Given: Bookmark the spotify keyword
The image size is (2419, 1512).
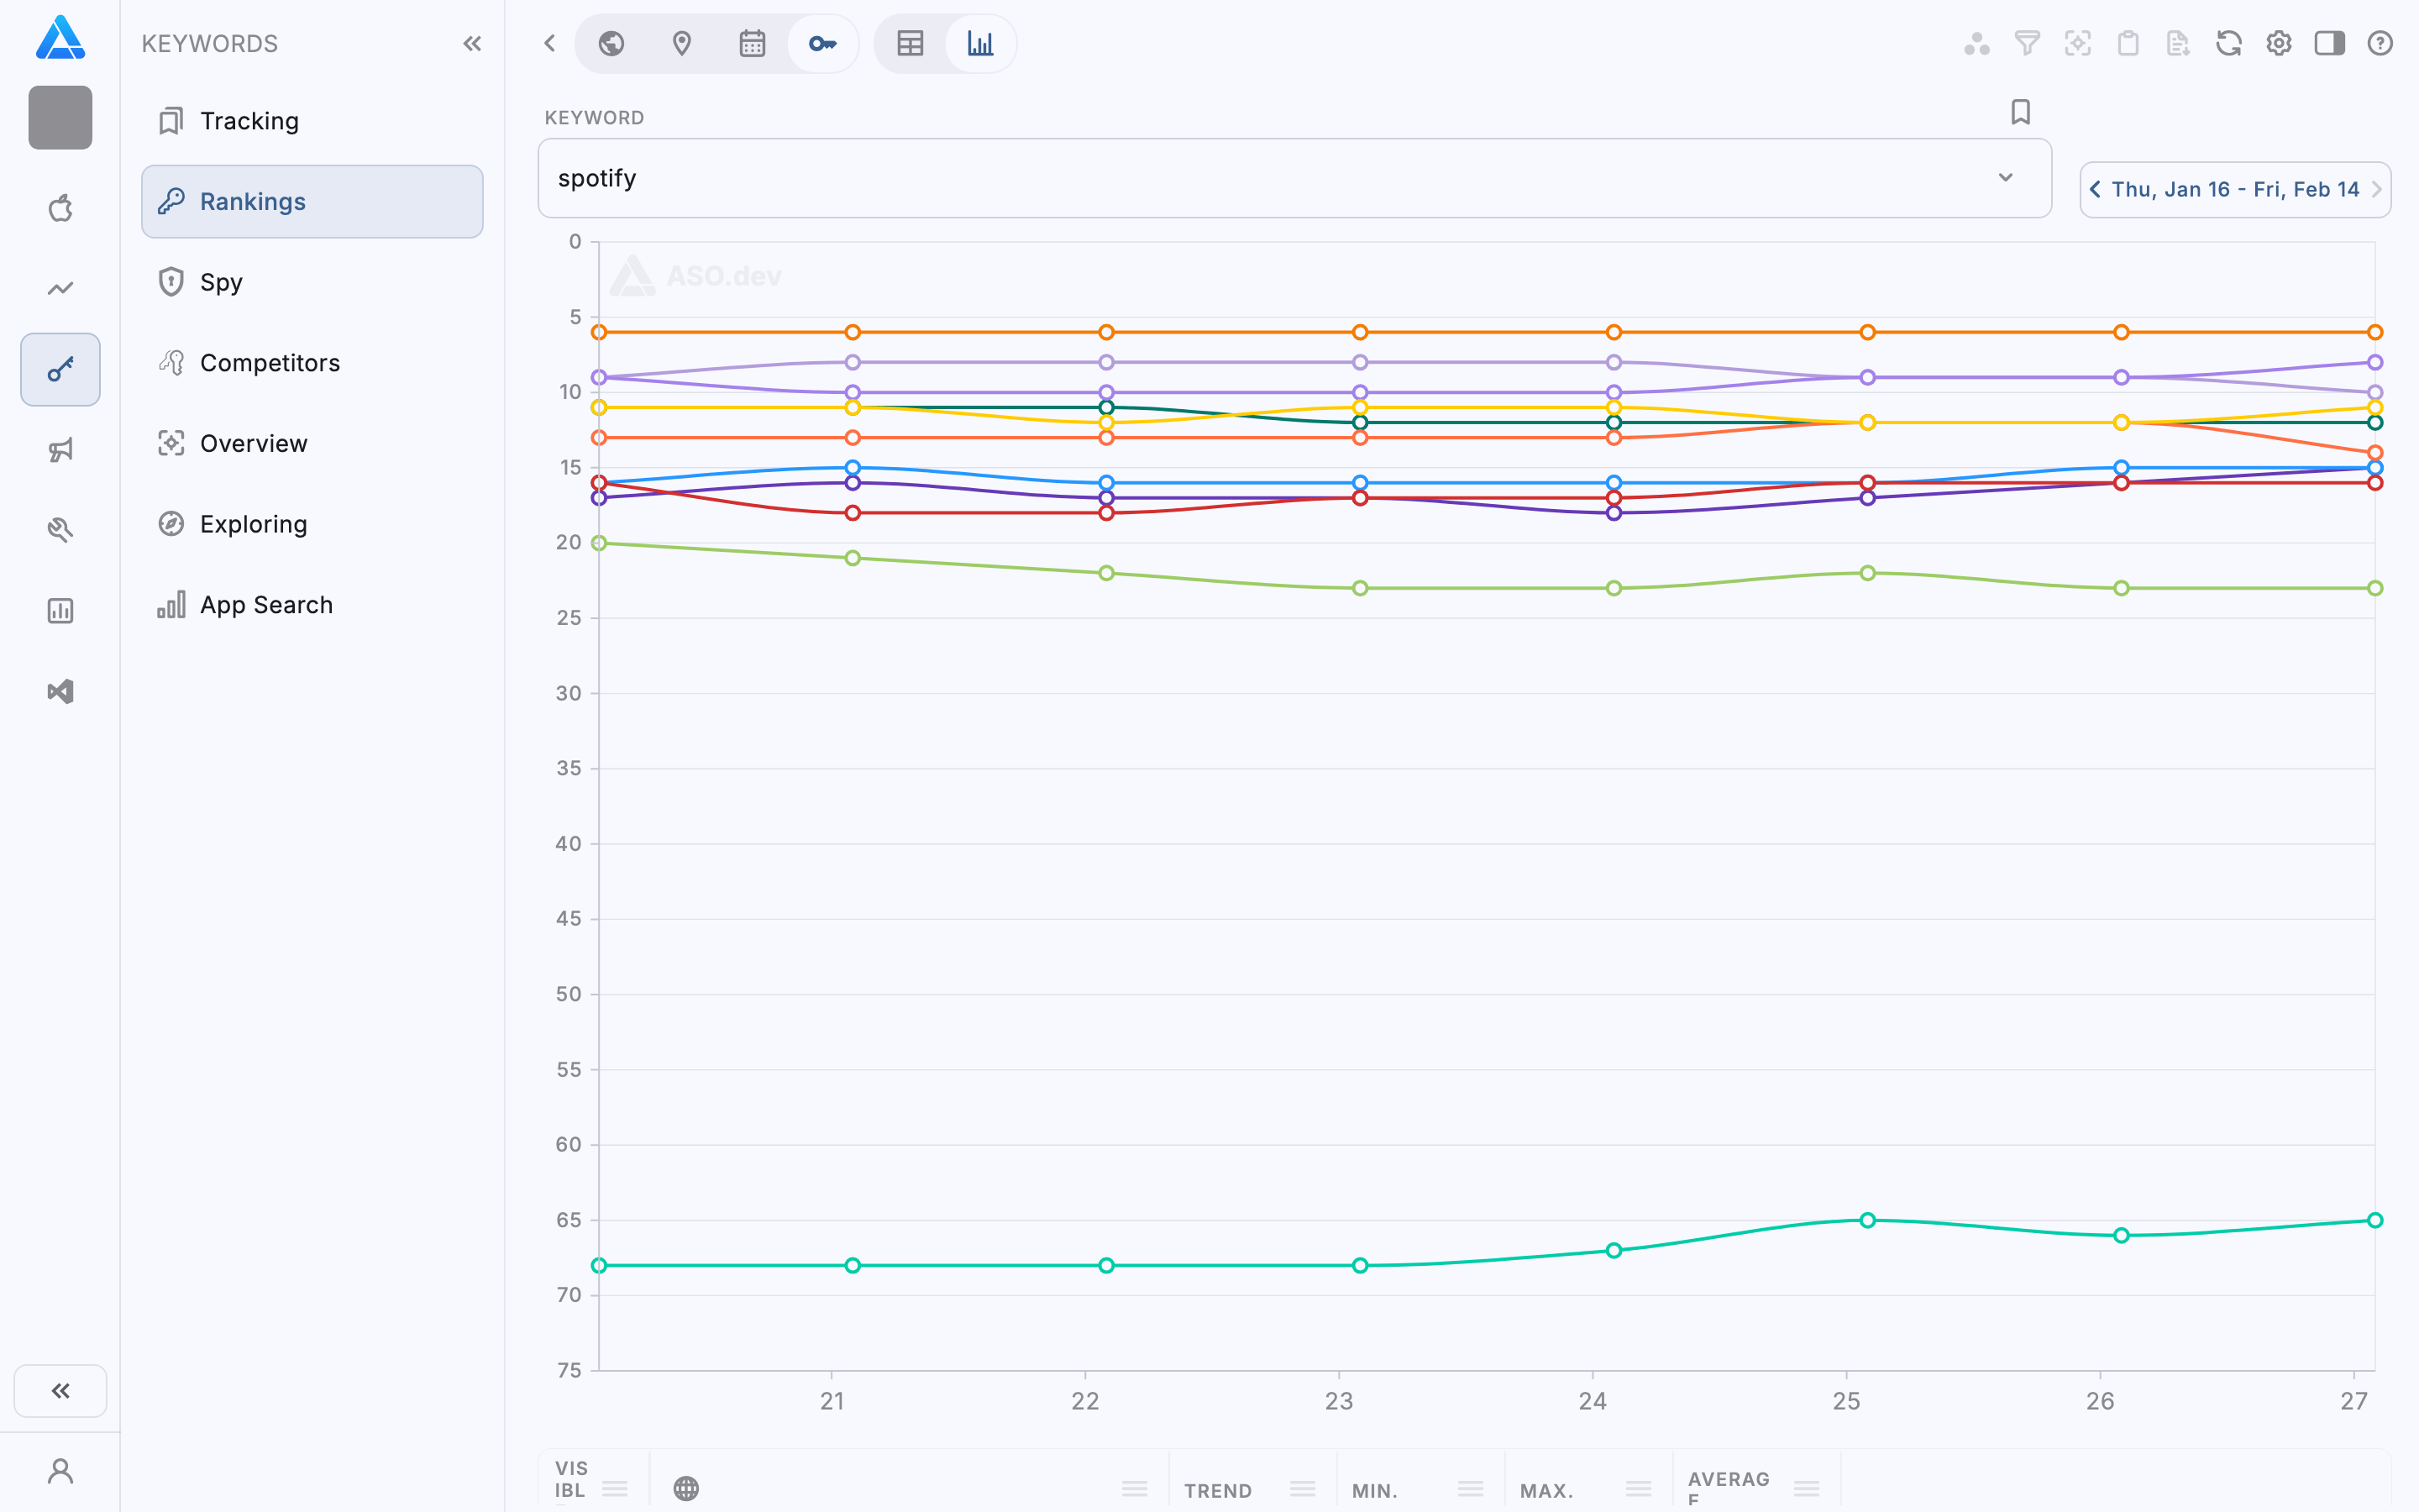Looking at the screenshot, I should pyautogui.click(x=2020, y=112).
